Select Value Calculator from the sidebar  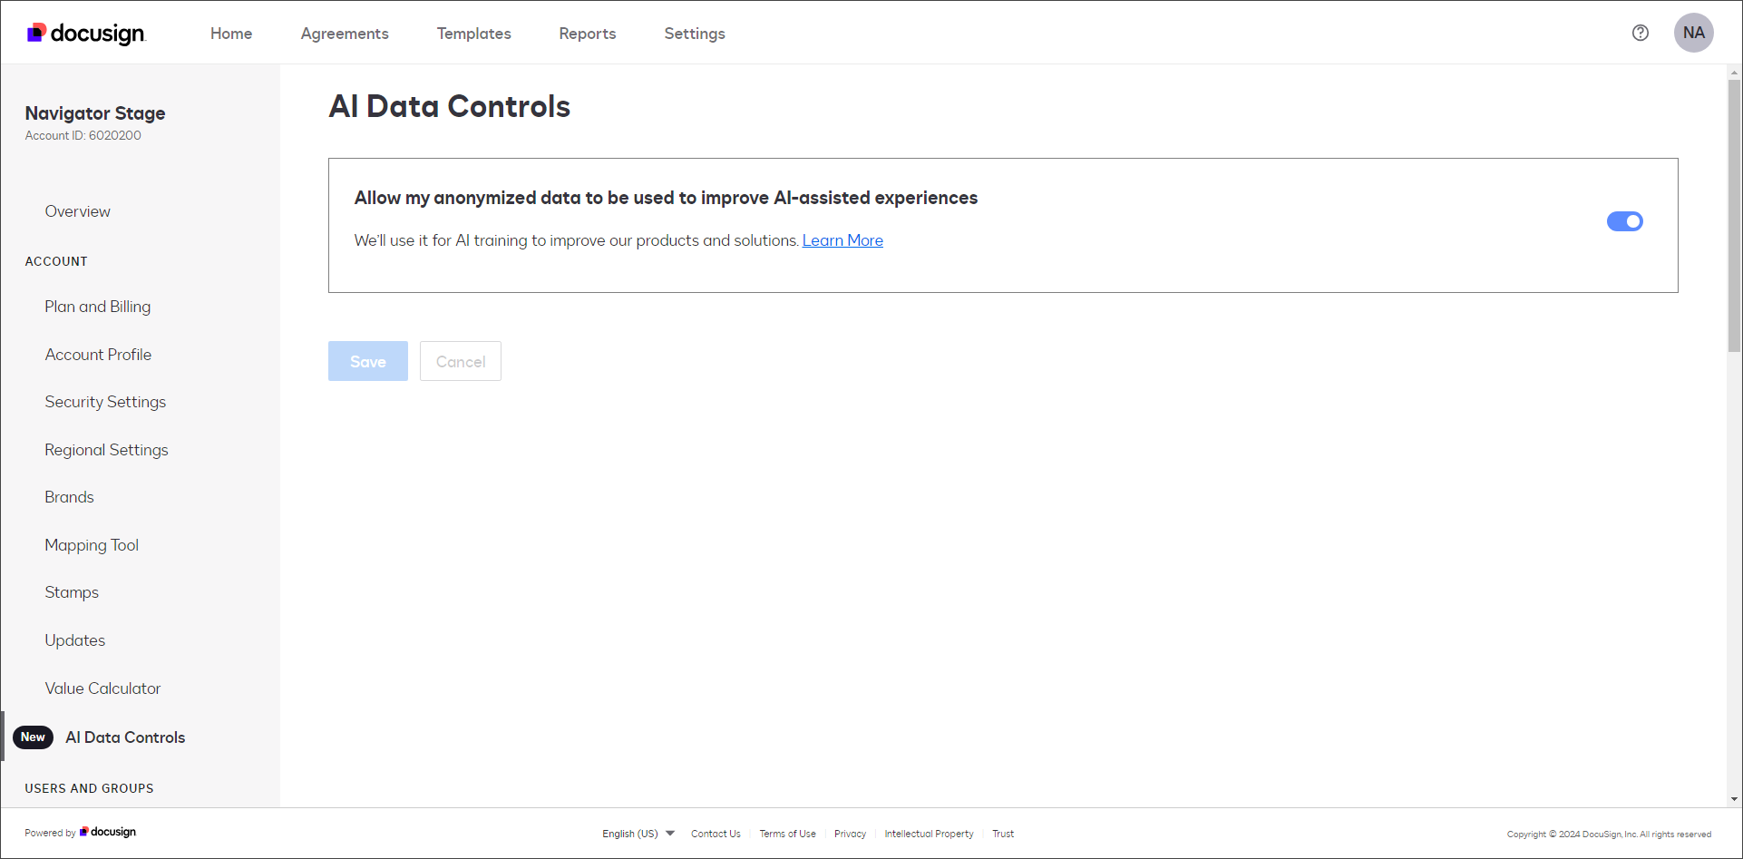[x=102, y=688]
